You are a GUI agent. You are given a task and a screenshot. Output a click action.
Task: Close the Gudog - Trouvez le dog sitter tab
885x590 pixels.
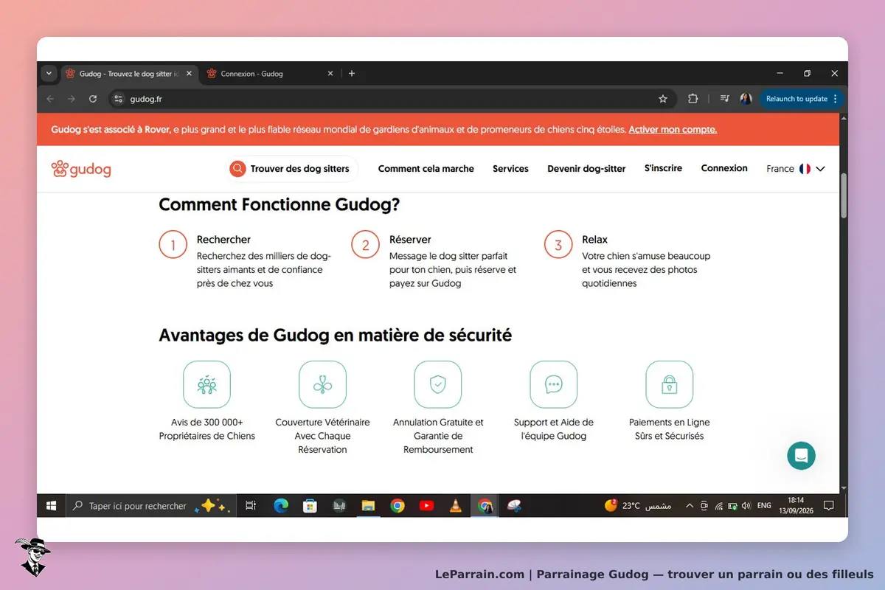tap(189, 74)
